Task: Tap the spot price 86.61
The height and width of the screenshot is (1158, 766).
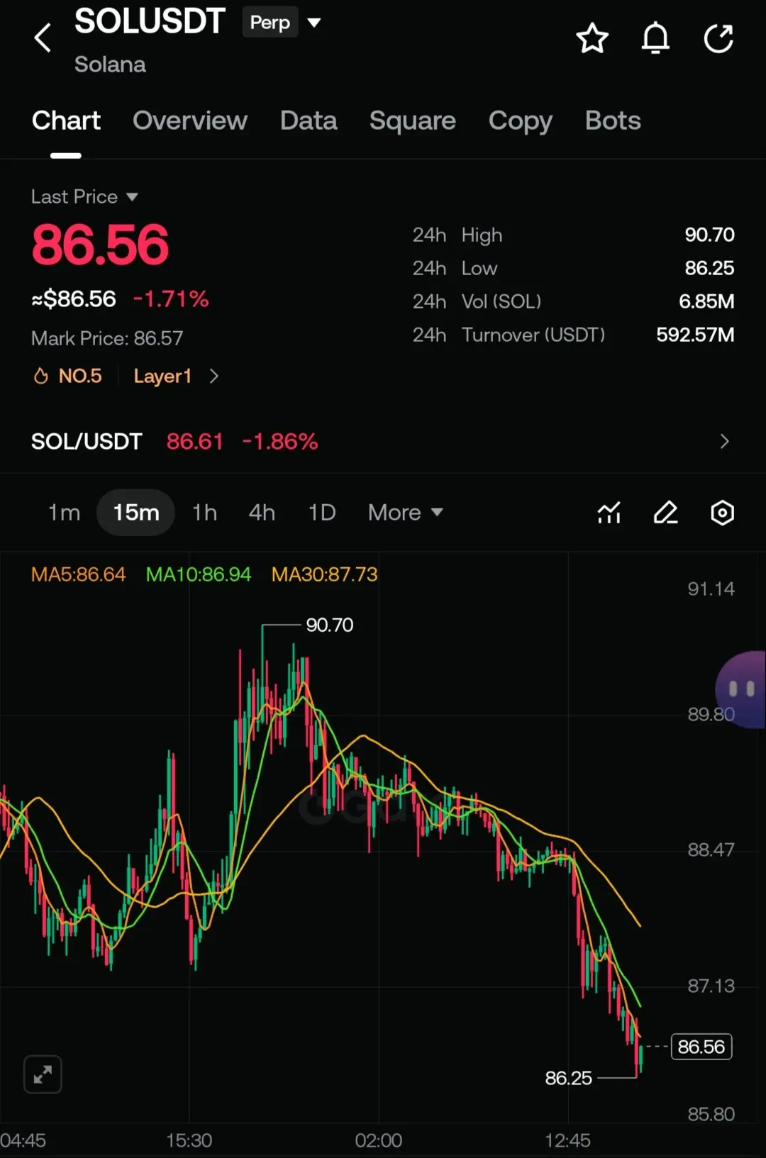Action: point(194,441)
